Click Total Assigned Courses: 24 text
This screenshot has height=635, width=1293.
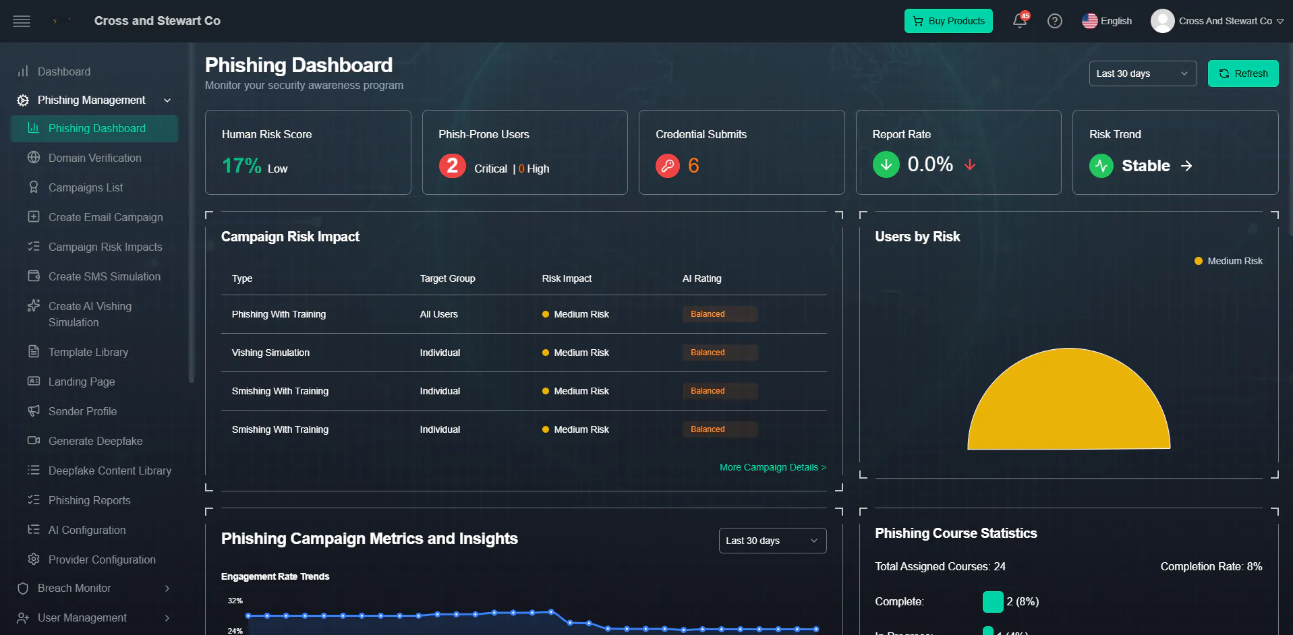940,566
